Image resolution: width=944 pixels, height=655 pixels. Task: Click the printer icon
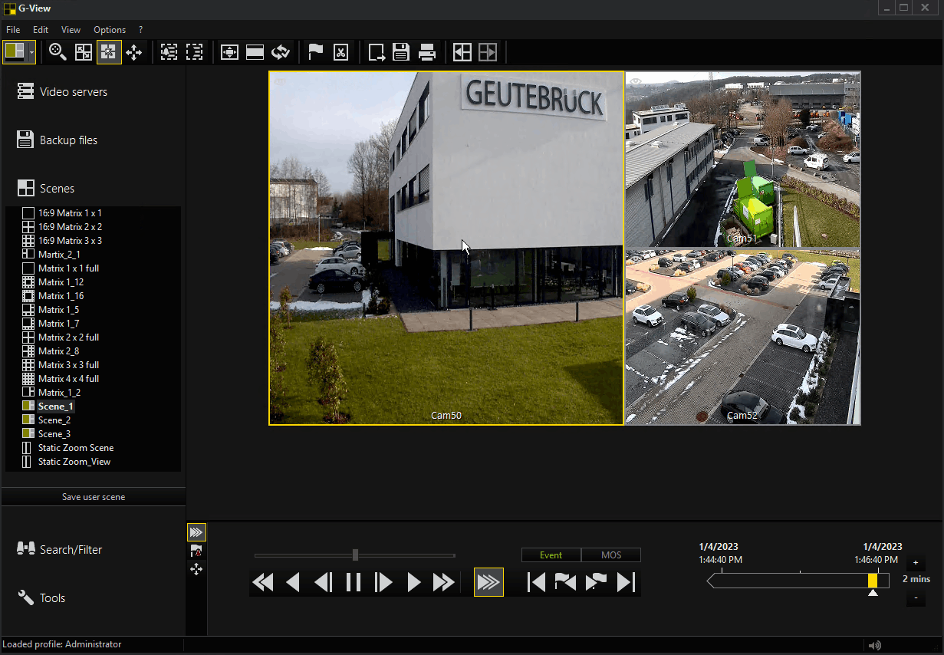tap(427, 52)
